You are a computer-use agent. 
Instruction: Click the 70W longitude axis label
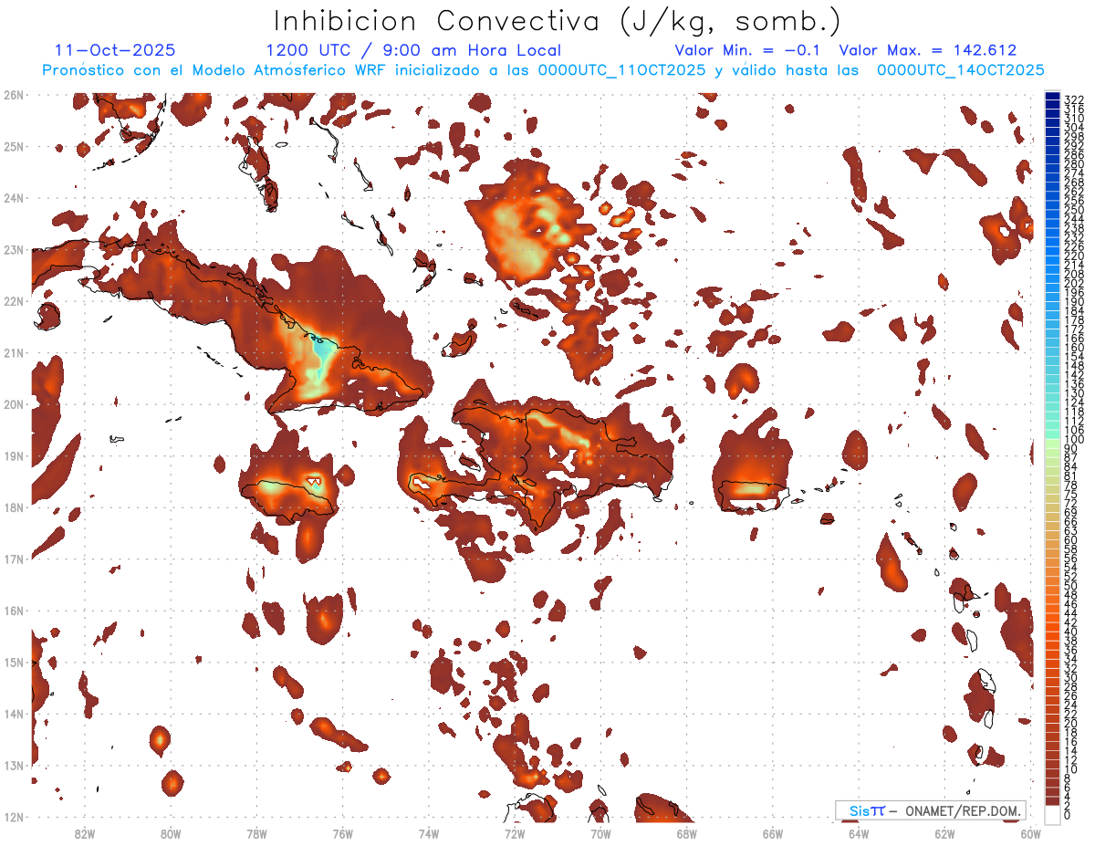click(600, 833)
